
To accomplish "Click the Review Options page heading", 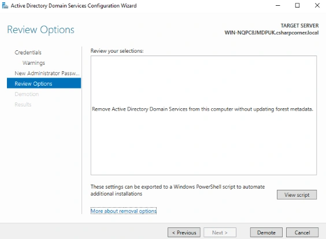I will 40,30.
